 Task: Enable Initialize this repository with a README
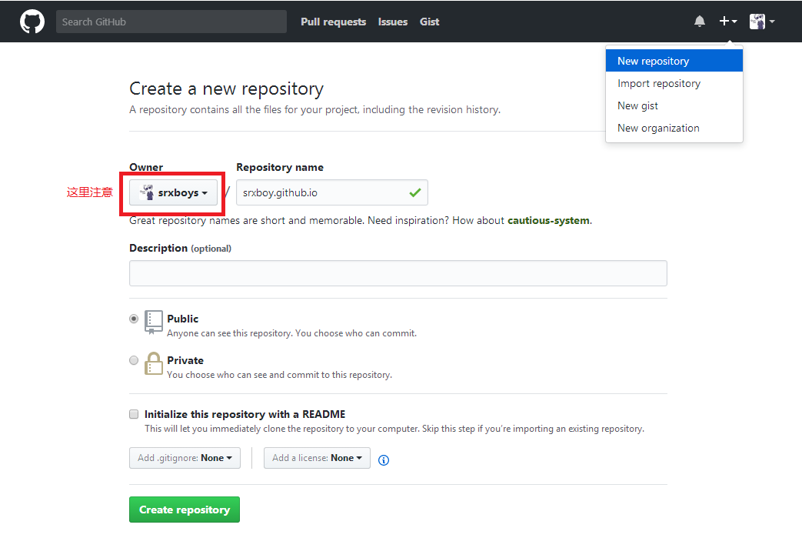(134, 413)
